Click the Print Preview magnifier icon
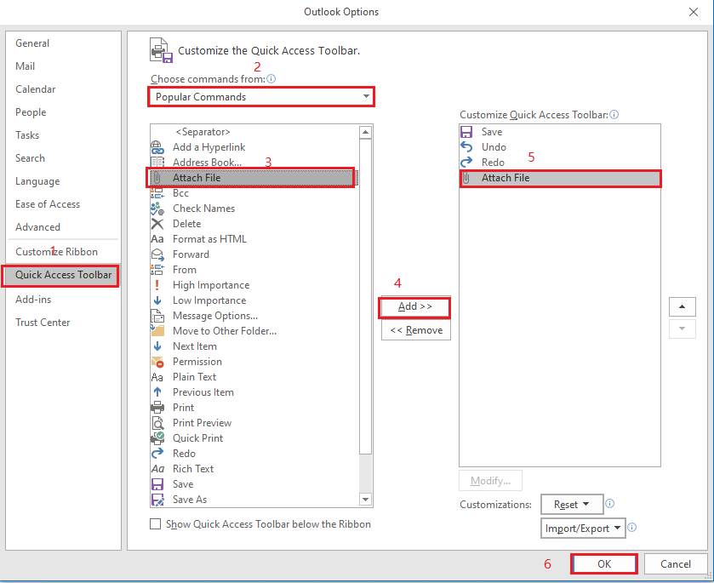The image size is (714, 583). [157, 423]
